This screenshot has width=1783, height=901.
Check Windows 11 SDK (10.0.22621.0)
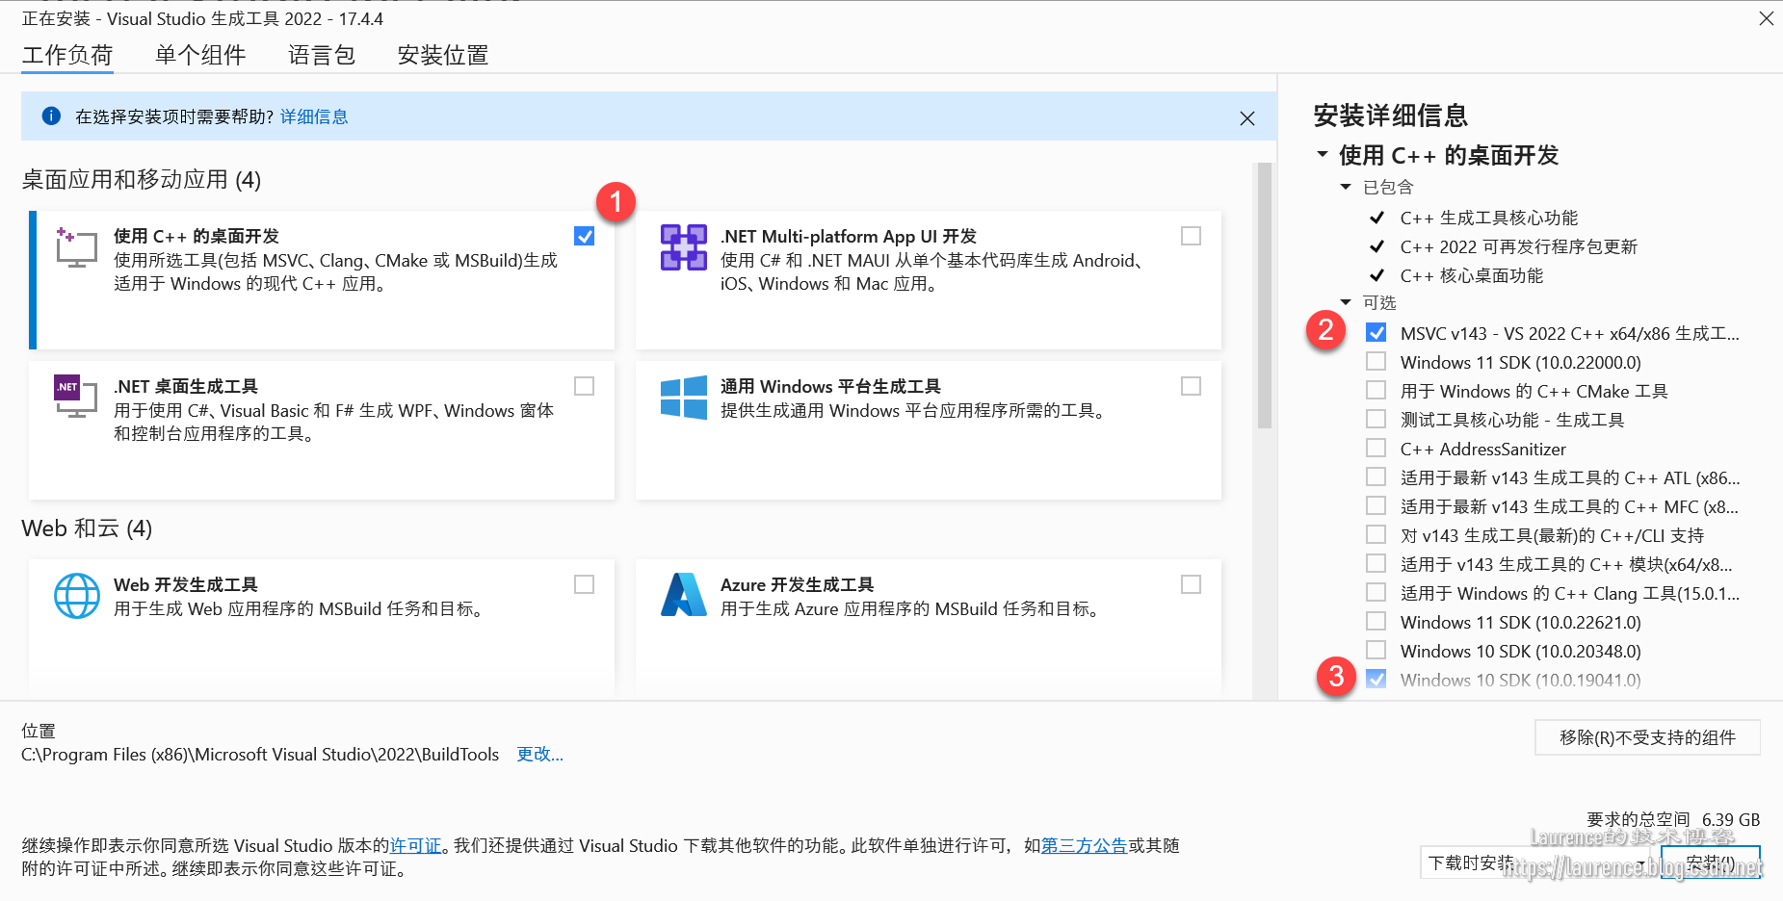(1377, 621)
